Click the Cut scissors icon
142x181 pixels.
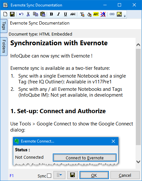pyautogui.click(x=28, y=14)
